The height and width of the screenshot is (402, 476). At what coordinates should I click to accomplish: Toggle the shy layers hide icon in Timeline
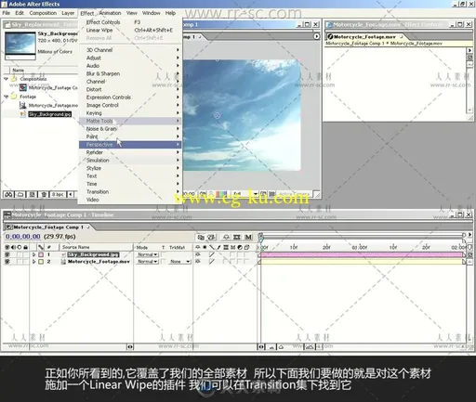[226, 237]
